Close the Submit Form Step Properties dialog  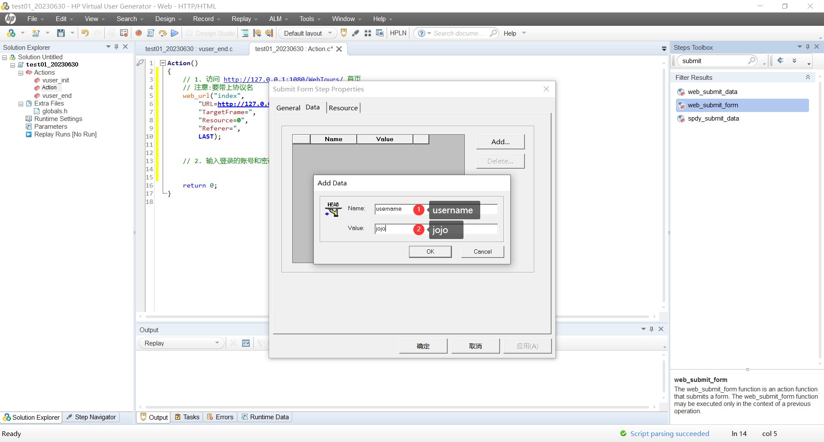pos(546,89)
